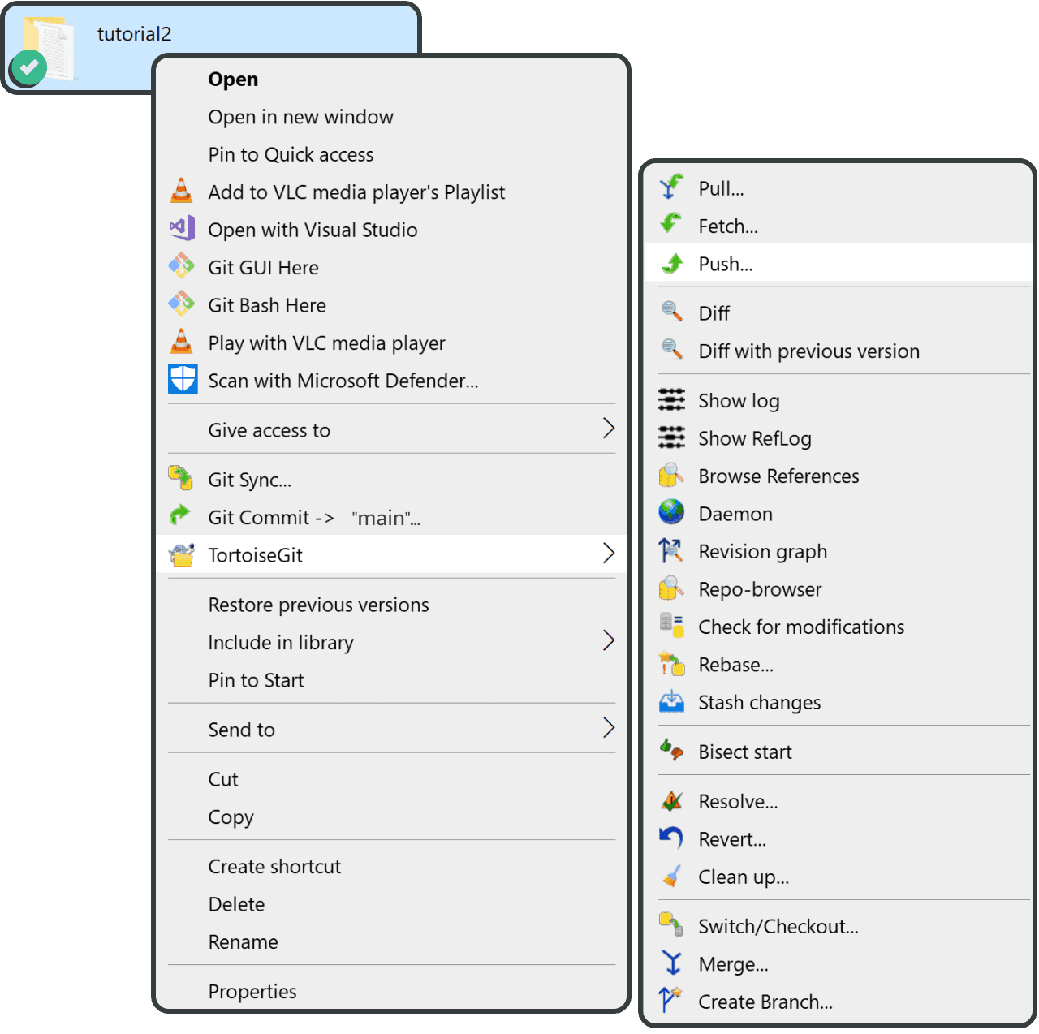Click the Daemon globe icon
This screenshot has width=1039, height=1034.
tap(671, 513)
